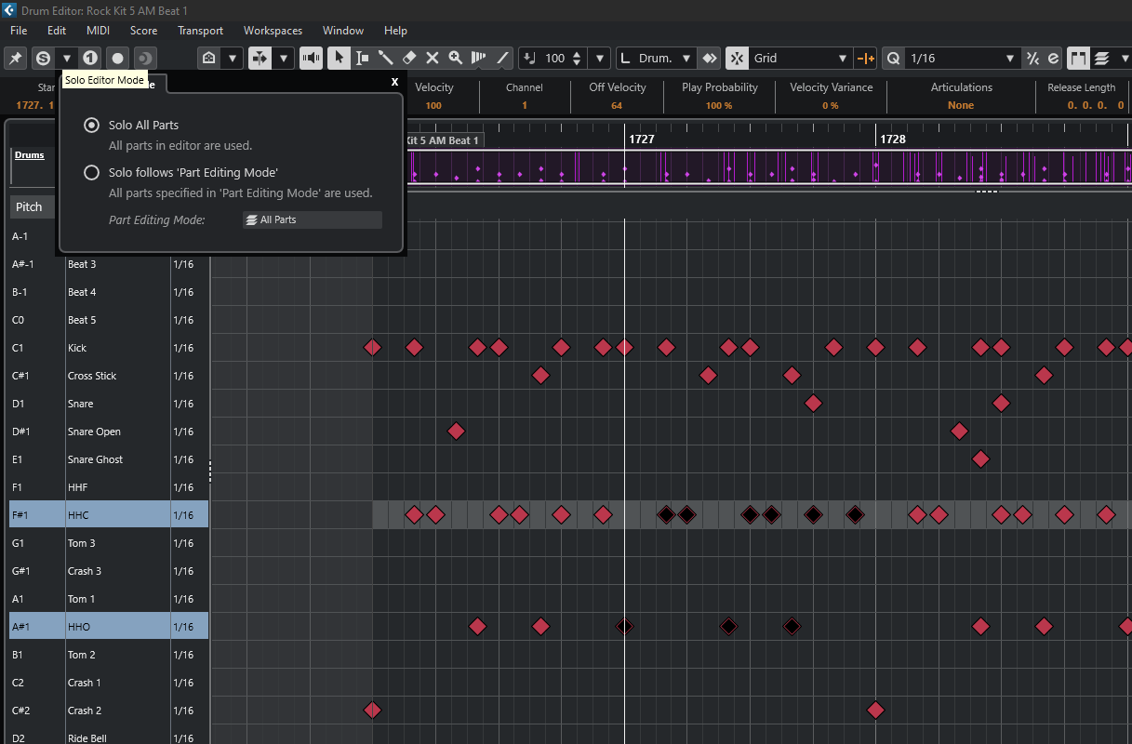Select 'Solo All Parts' radio option
The height and width of the screenshot is (744, 1132).
tap(91, 125)
